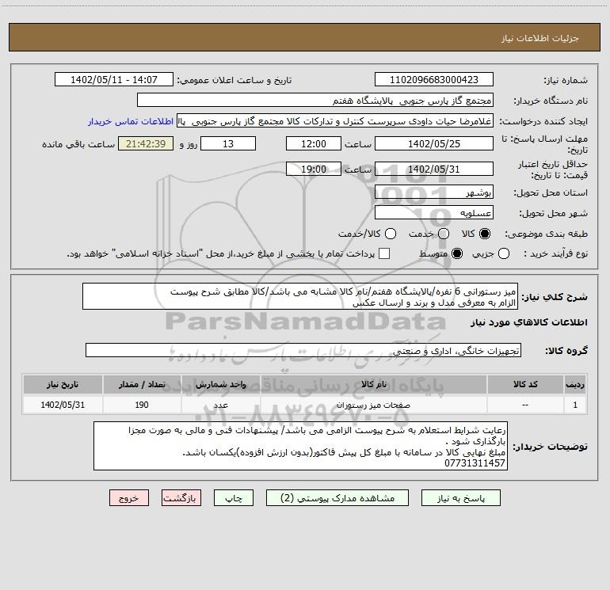Screen dimensions: 610x590
Task: Click the page title جزئیات اطلاعات نیاز
Action: [539, 38]
